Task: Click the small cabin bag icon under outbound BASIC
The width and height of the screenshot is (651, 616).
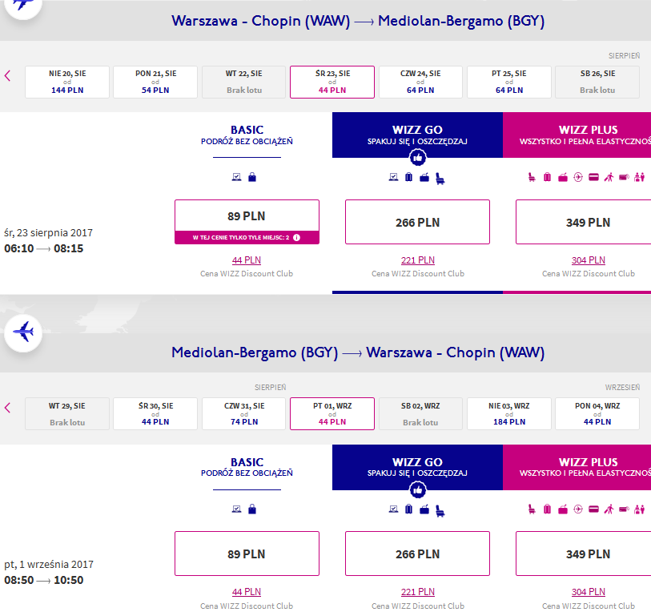Action: click(252, 177)
